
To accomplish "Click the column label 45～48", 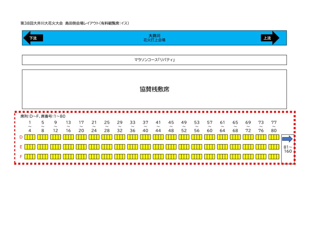I will (x=171, y=126).
